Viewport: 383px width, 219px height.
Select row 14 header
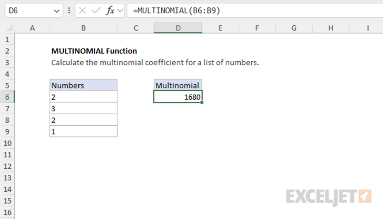[7, 189]
